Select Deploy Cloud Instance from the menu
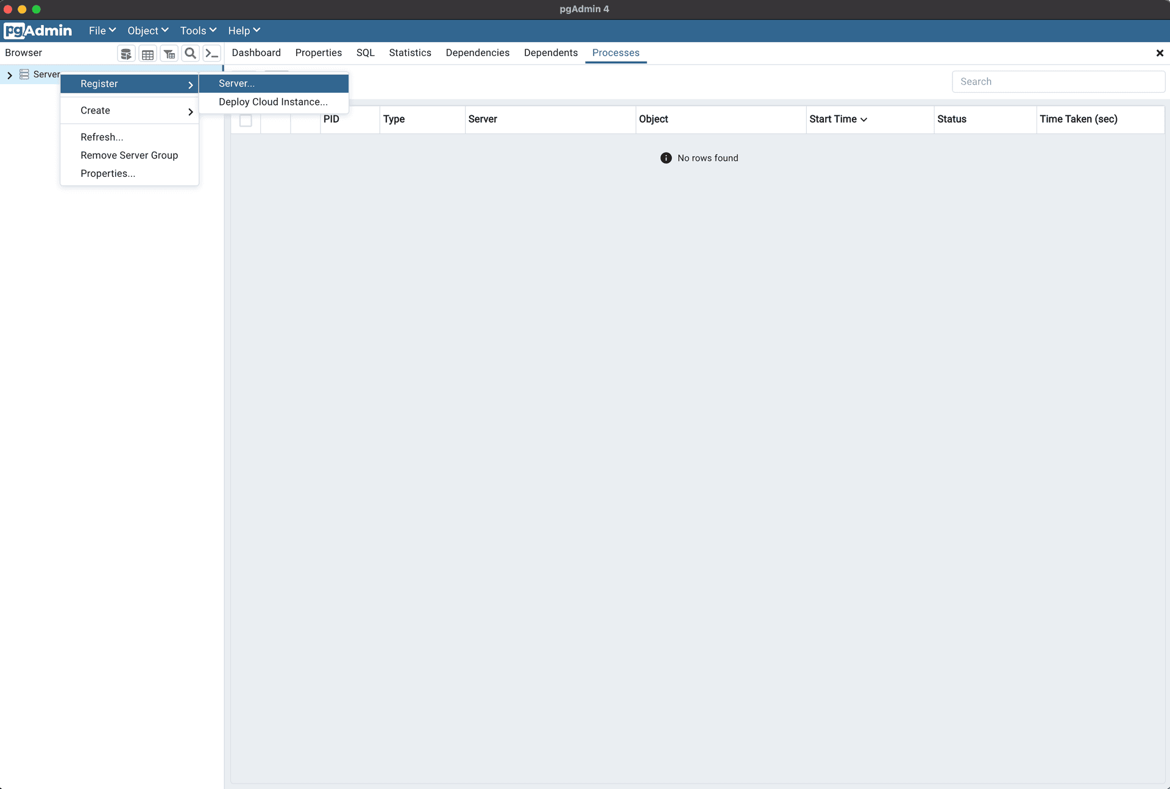1170x789 pixels. [273, 102]
